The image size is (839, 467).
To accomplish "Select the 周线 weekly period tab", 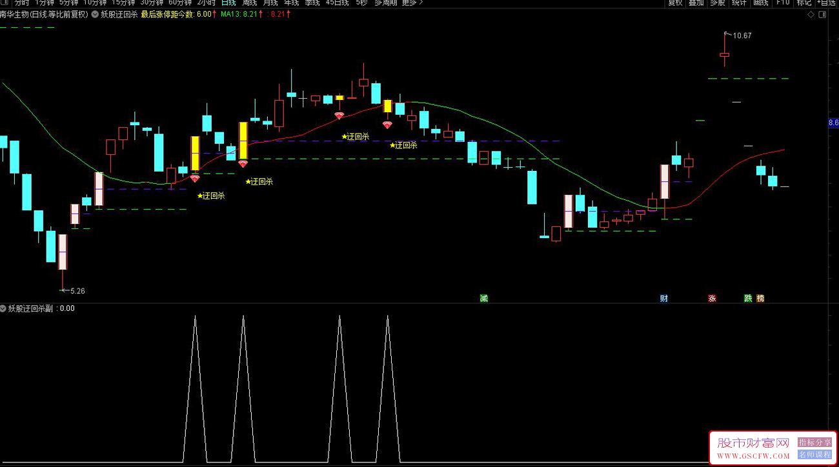I will [x=250, y=3].
